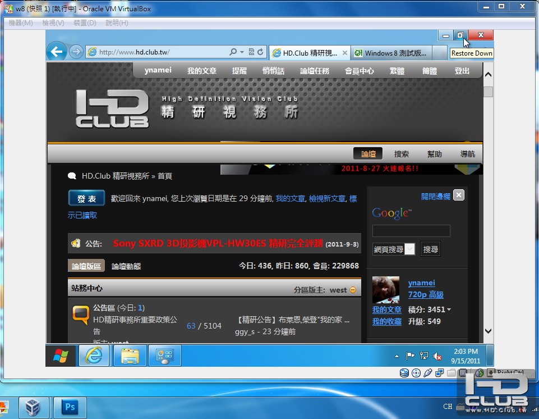This screenshot has height=419, width=539.
Task: Click VirtualBox optical disc indicator
Action: [416, 373]
